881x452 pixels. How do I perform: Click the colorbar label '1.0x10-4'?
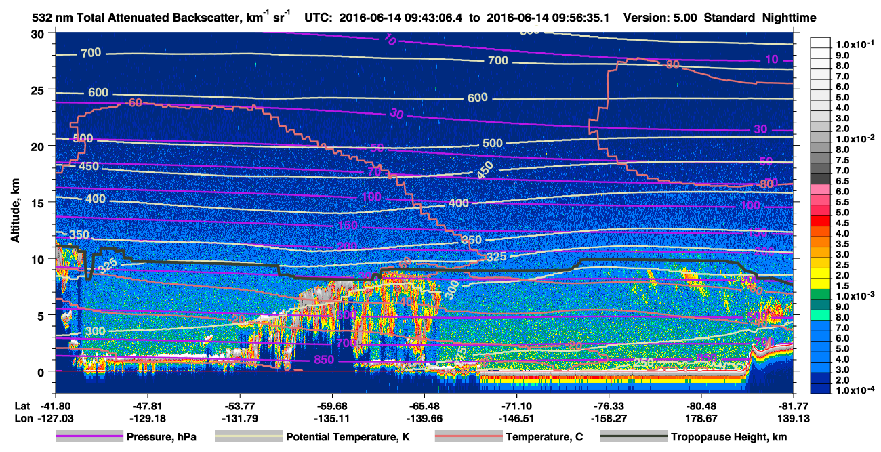pos(855,392)
